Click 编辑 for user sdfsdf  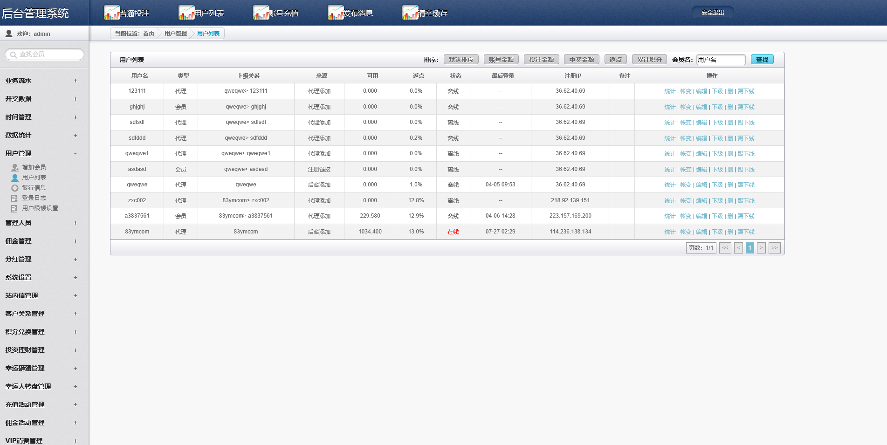tap(701, 123)
